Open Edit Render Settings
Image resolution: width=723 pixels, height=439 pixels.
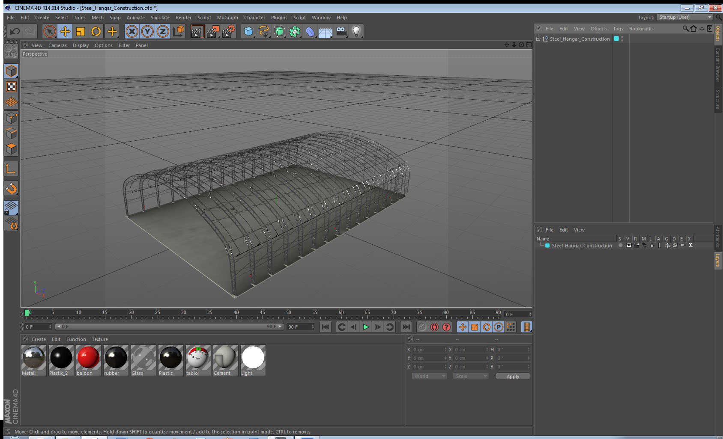(x=229, y=31)
